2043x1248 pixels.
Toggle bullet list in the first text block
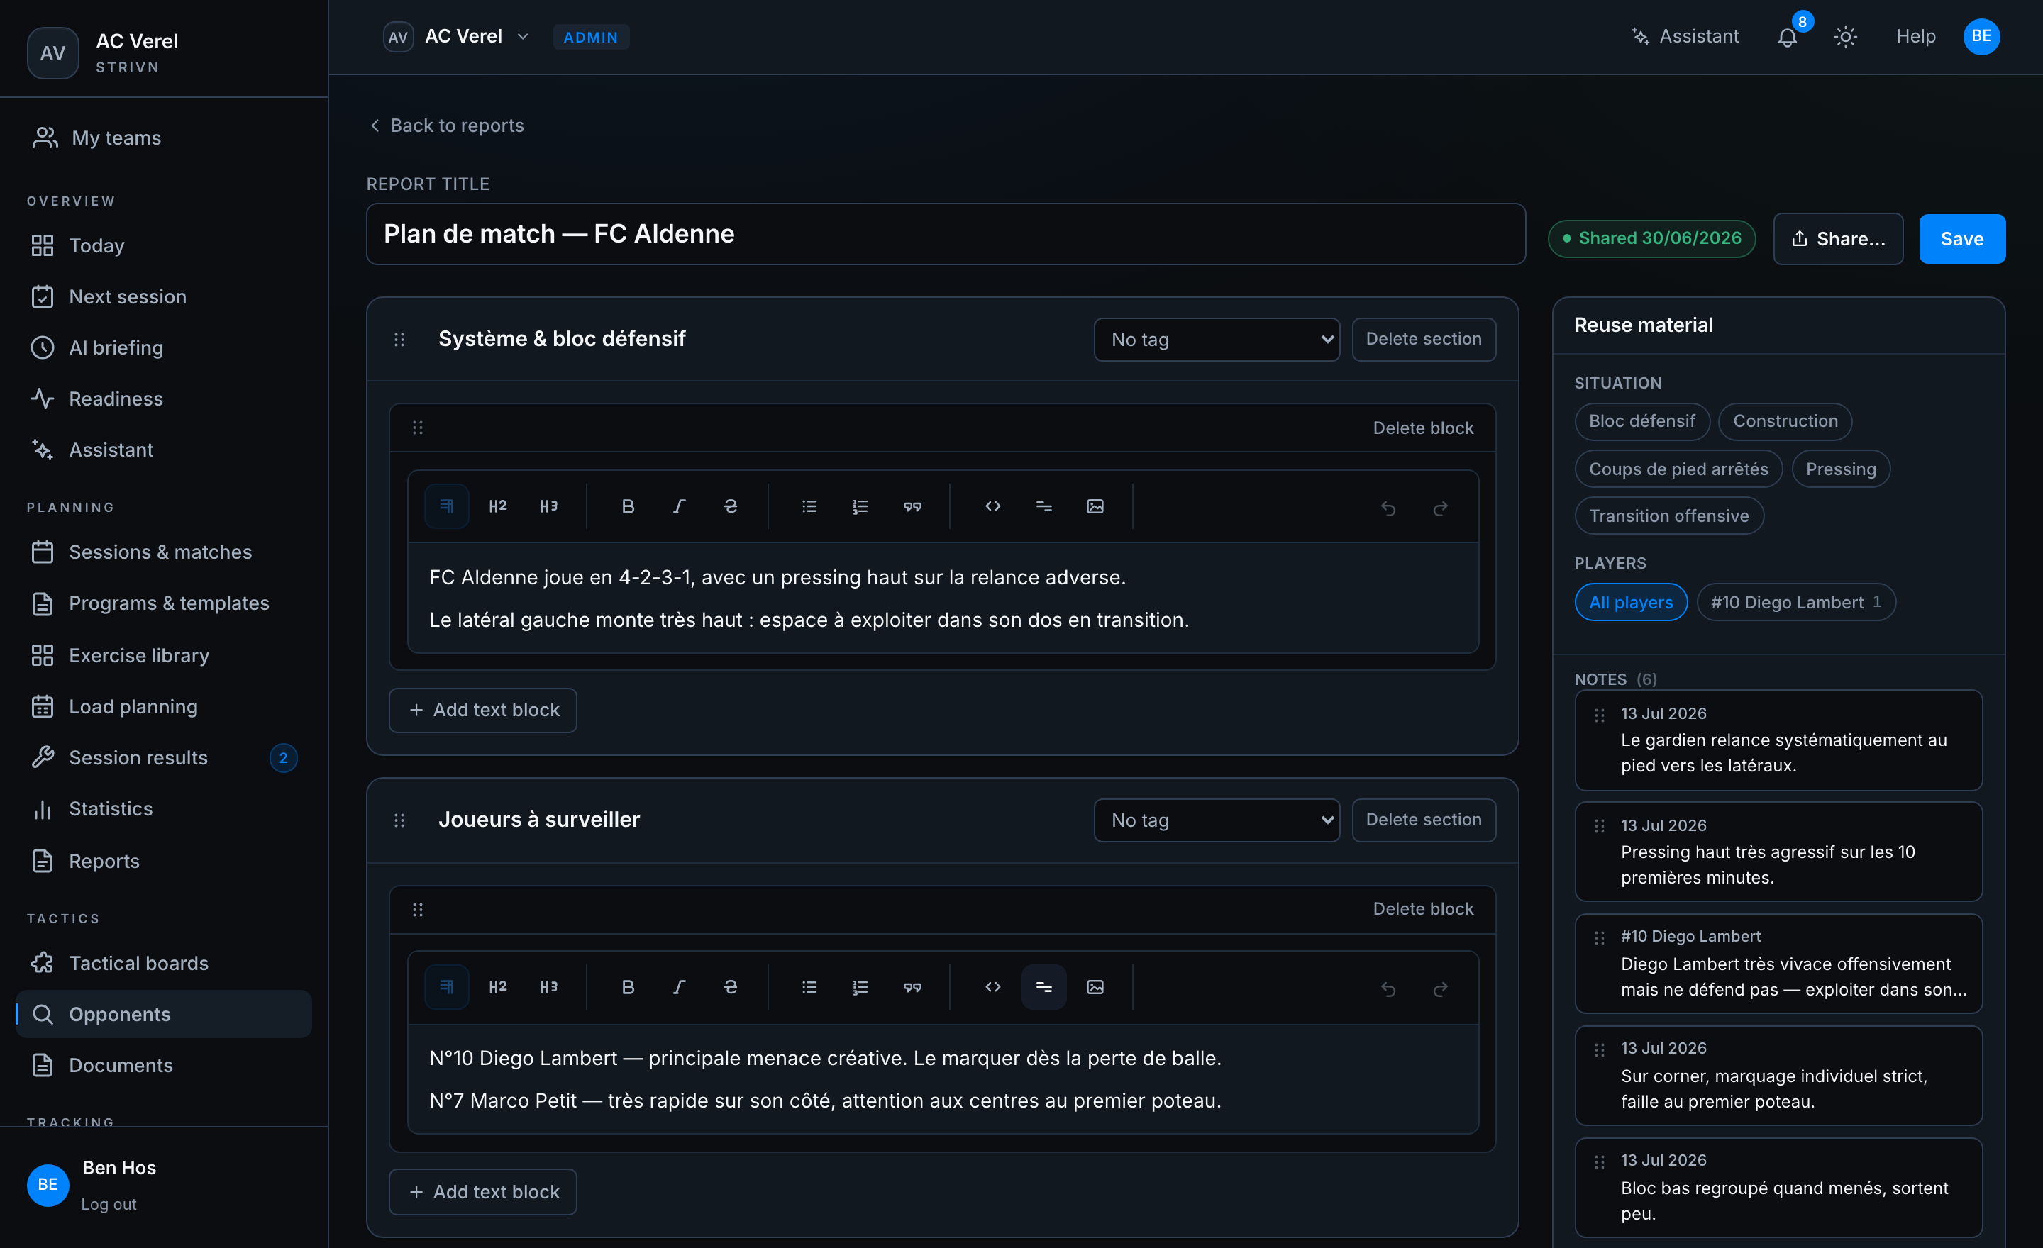pyautogui.click(x=809, y=506)
